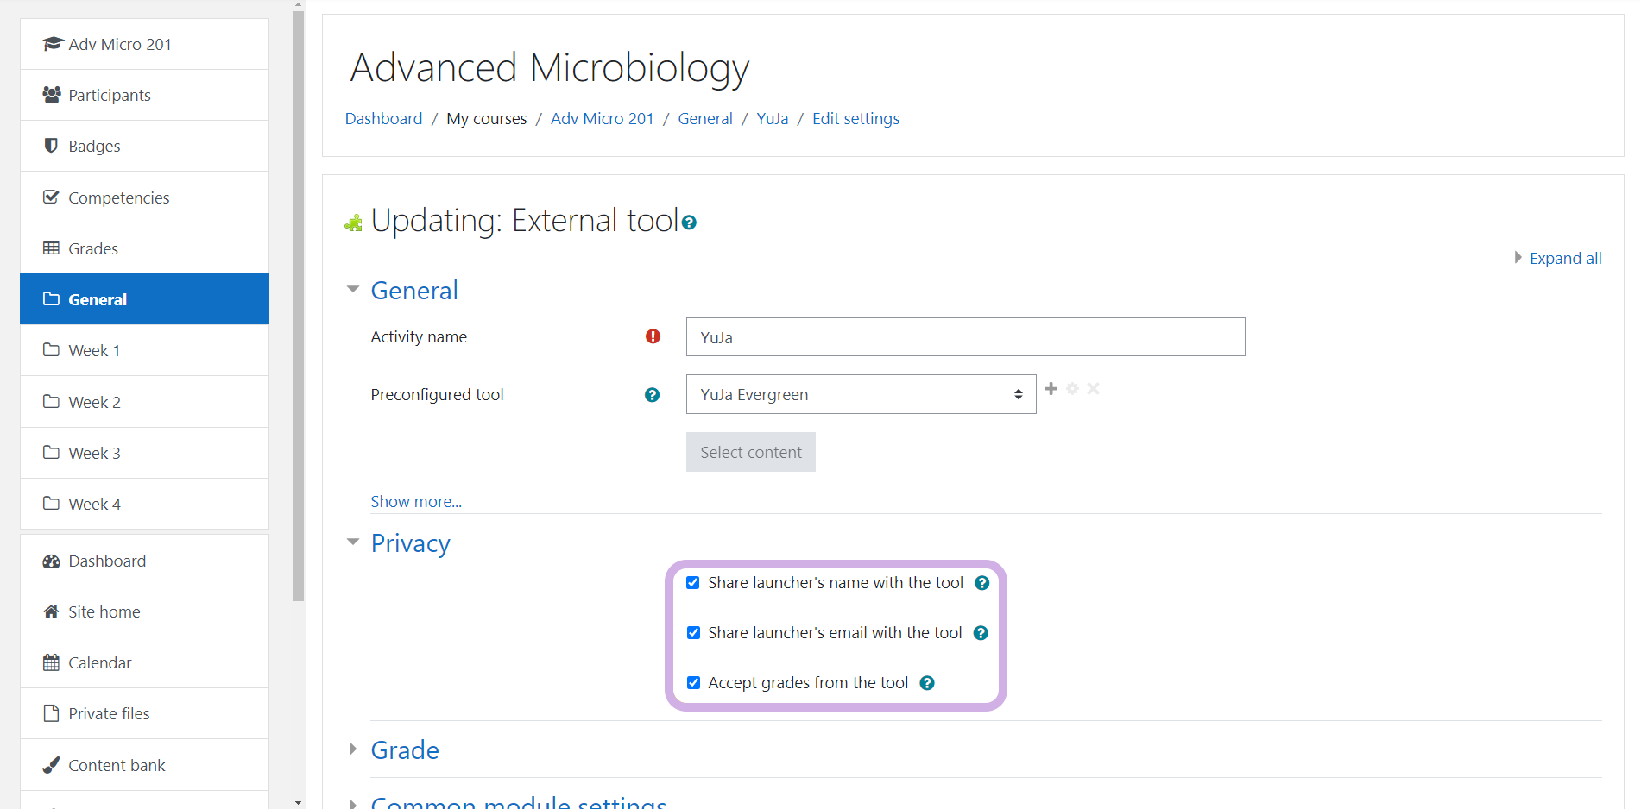Click the plus icon to add preconfigured tool

(x=1051, y=389)
